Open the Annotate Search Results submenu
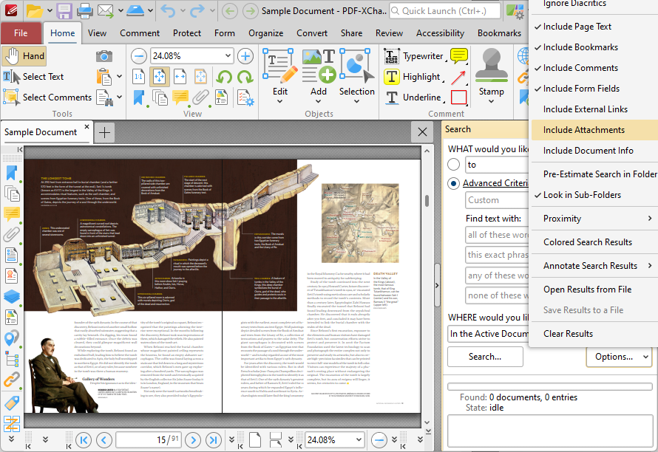Screen dimensions: 658x452 594,266
